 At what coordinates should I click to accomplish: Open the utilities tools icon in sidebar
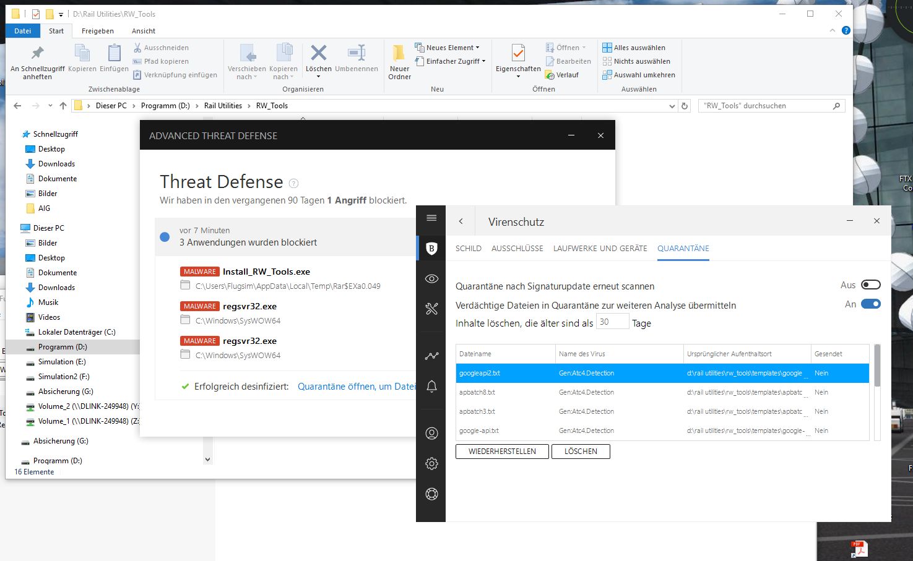431,309
